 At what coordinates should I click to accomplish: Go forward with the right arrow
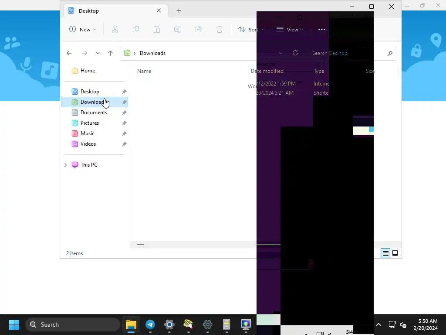84,53
